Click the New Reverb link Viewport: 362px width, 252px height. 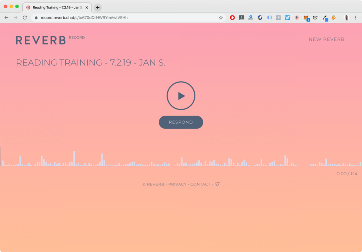pos(326,39)
